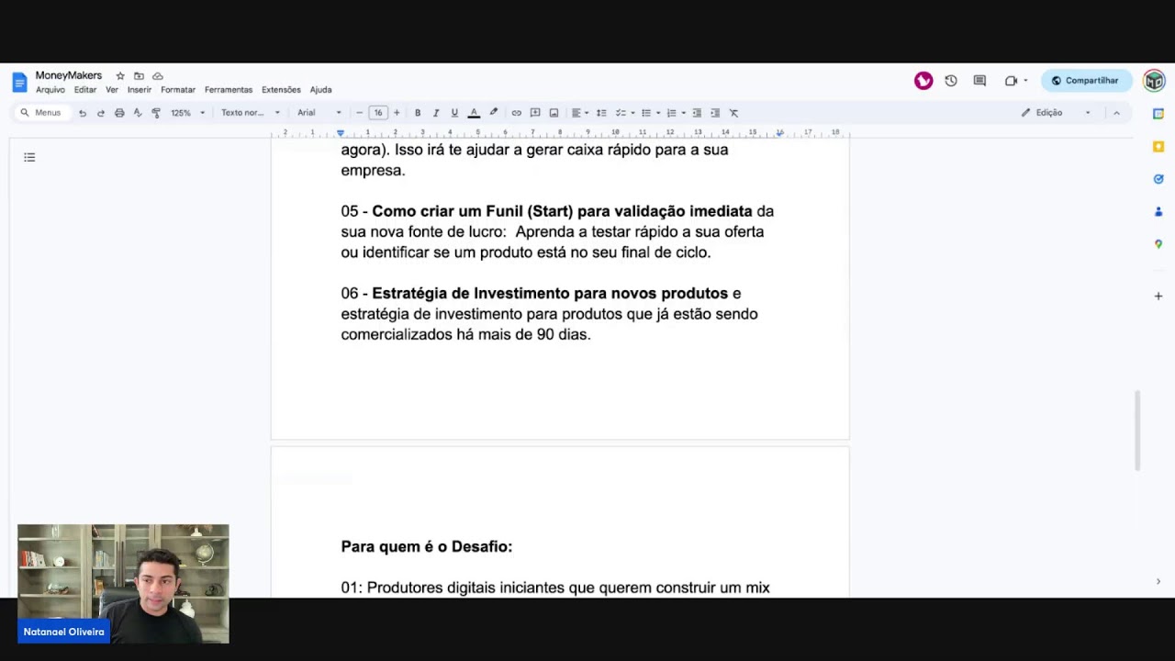Insert a link using toolbar icon
The width and height of the screenshot is (1175, 661).
pyautogui.click(x=516, y=113)
